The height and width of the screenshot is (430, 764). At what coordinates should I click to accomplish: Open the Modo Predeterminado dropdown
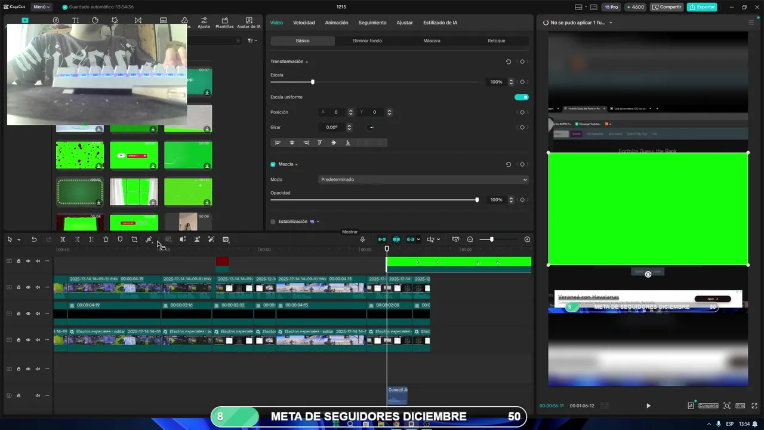(423, 180)
